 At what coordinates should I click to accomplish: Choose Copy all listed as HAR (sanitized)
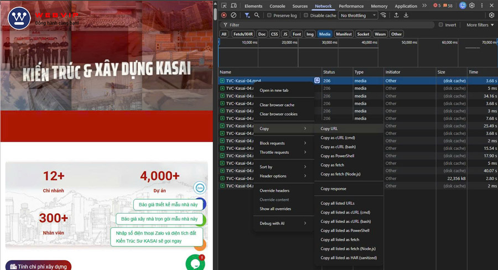coord(349,258)
